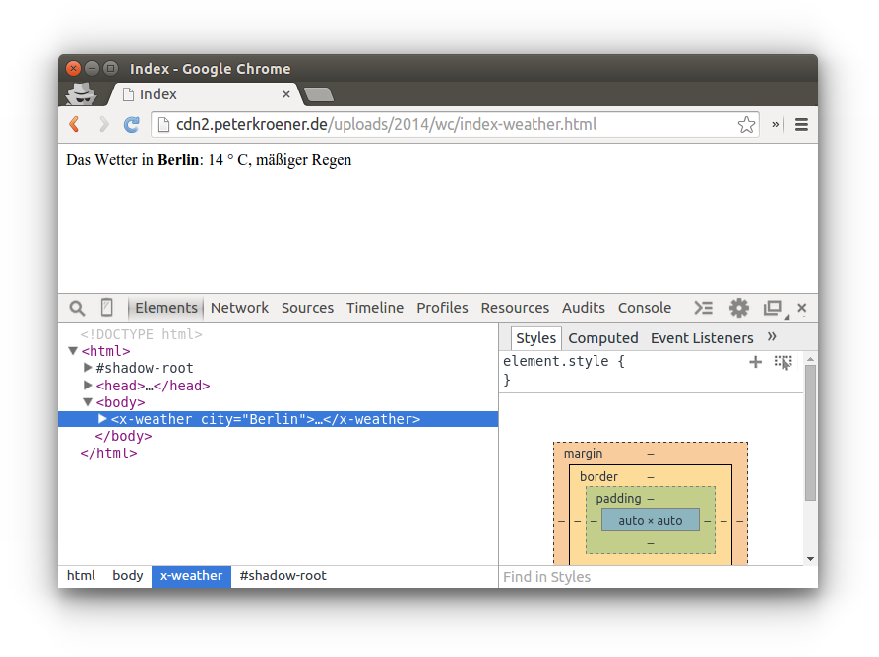
Task: Open DevTools settings gear icon
Action: (738, 308)
